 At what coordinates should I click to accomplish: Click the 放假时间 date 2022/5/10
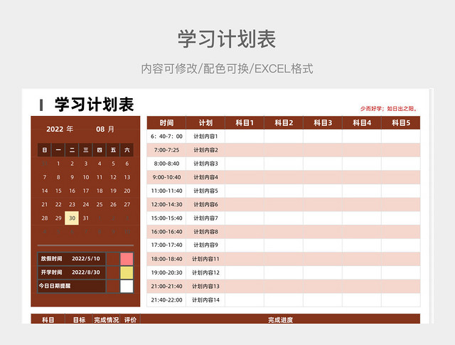(86, 259)
